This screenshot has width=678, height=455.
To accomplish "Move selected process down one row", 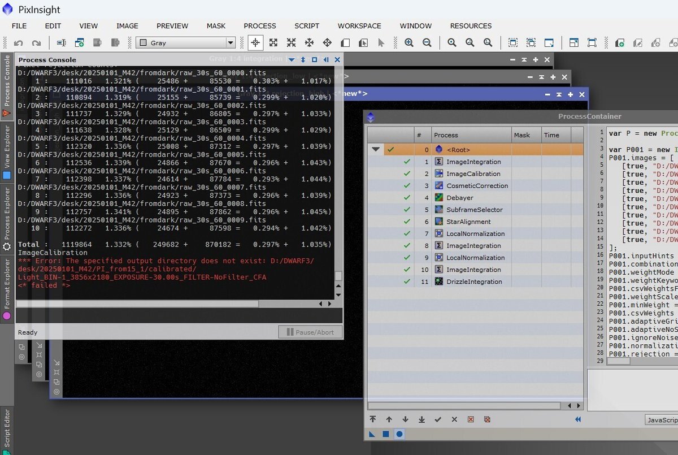I will (x=405, y=419).
